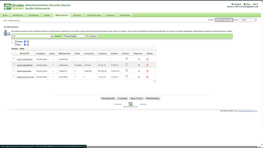Viewport: 263px width, 148px height.
Task: Click the Apoyo Técnico button
Action: click(136, 99)
